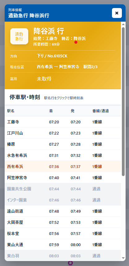This screenshot has width=129, height=266.
Task: Click the 下り / No.6105CK direction value
Action: click(52, 56)
